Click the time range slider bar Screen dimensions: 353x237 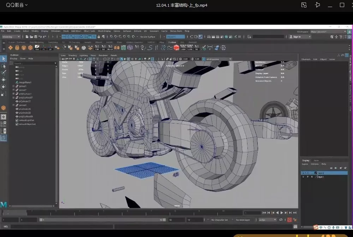102,220
